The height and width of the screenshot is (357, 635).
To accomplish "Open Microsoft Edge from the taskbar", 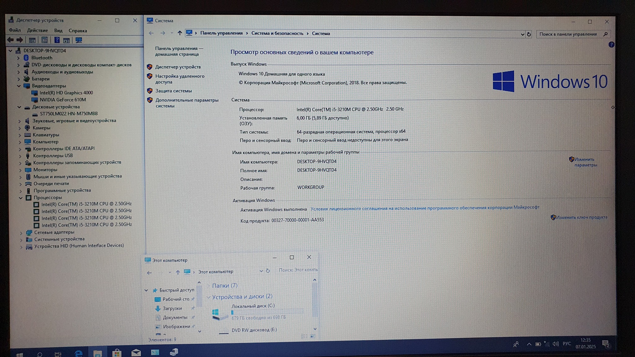I will pyautogui.click(x=78, y=353).
